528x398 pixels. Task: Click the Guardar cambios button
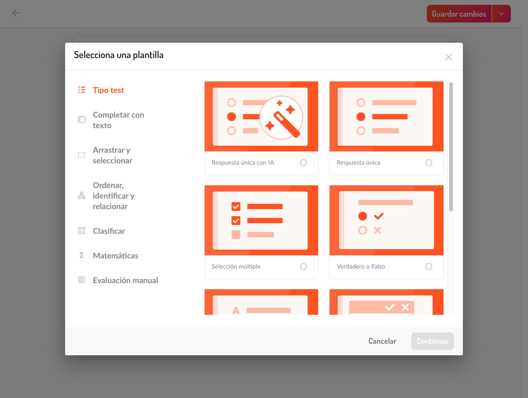459,14
